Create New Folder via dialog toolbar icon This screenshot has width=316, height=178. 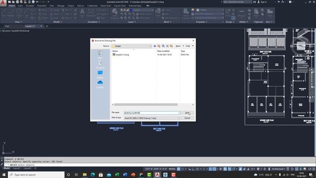[x=171, y=46]
